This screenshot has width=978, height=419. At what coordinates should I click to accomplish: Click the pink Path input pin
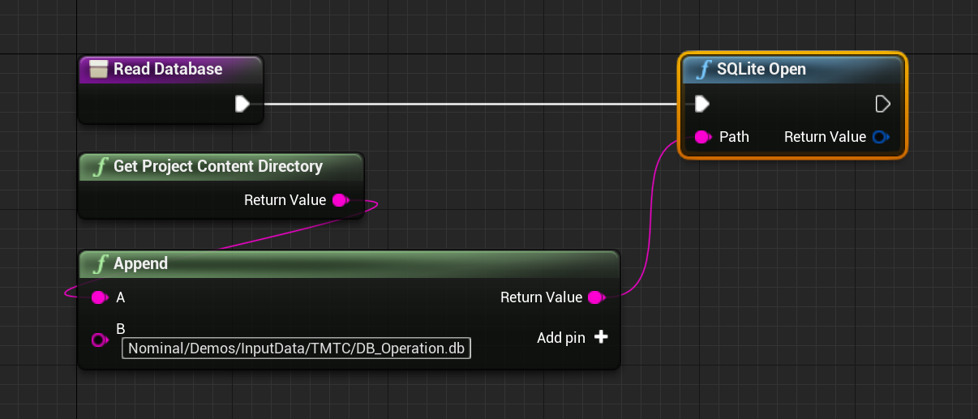click(703, 137)
